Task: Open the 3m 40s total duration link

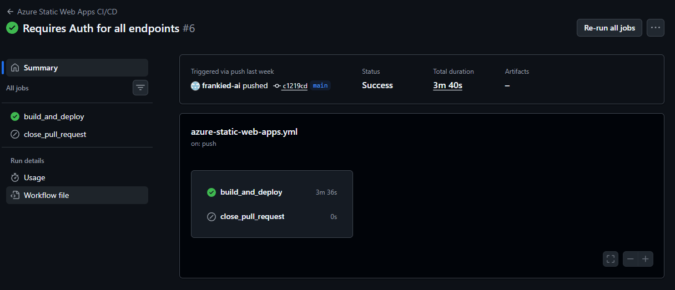Action: point(447,85)
